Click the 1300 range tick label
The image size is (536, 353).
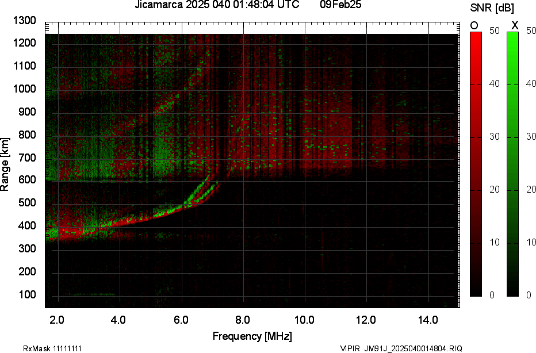pyautogui.click(x=25, y=21)
